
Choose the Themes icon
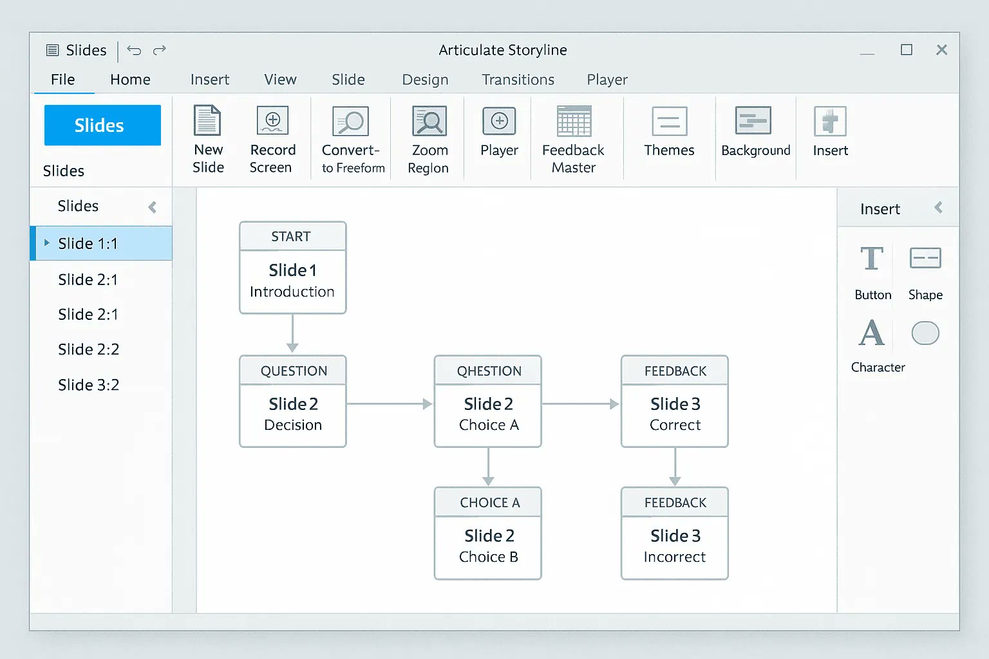(x=670, y=121)
